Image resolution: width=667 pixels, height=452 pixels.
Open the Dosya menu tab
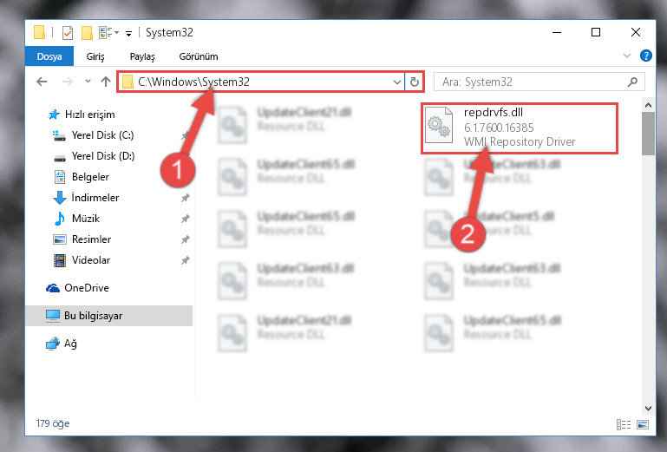click(49, 56)
